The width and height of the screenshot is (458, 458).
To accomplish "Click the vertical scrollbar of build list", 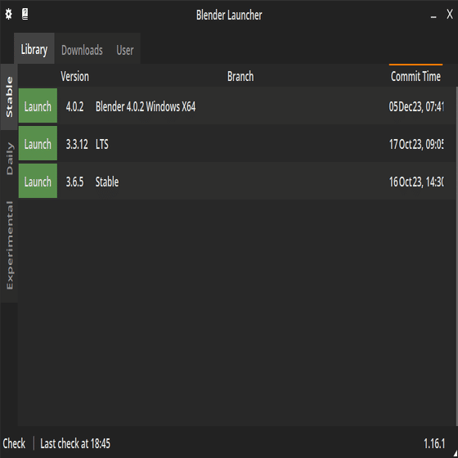I will coord(456,257).
